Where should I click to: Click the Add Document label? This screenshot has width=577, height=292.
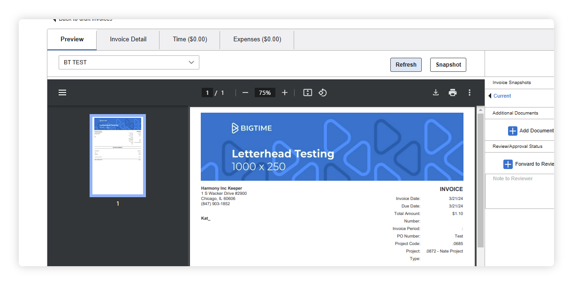pos(537,131)
